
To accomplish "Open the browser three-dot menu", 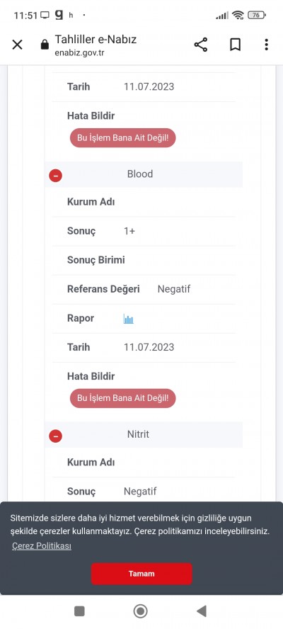I will pyautogui.click(x=266, y=45).
